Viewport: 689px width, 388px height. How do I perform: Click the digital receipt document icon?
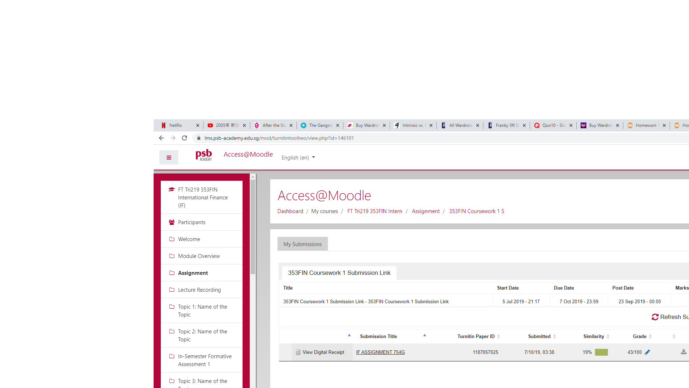298,352
